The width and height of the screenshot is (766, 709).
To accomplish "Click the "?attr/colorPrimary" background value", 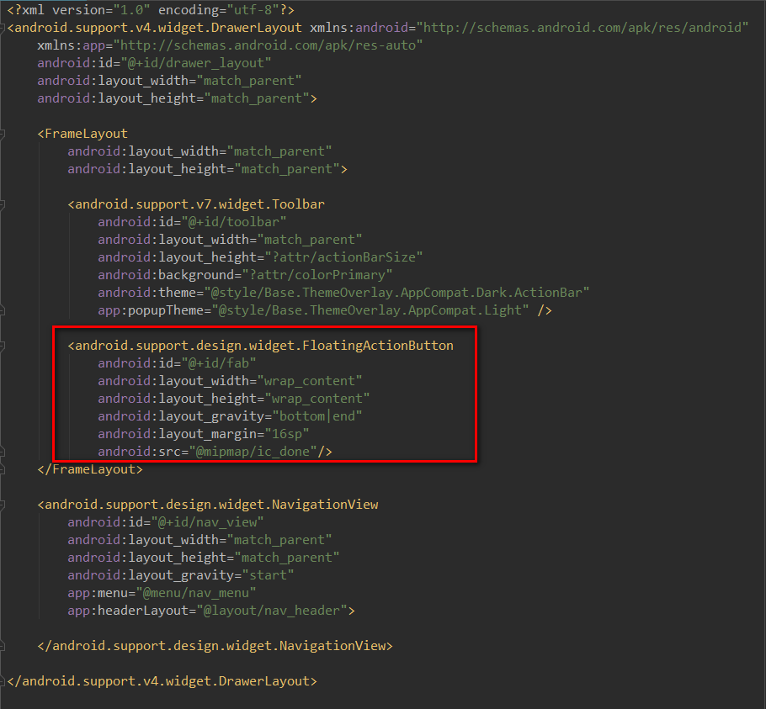I will coord(317,275).
